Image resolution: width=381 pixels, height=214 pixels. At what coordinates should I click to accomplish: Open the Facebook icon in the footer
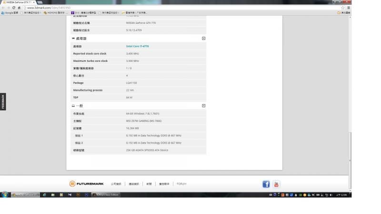click(266, 184)
